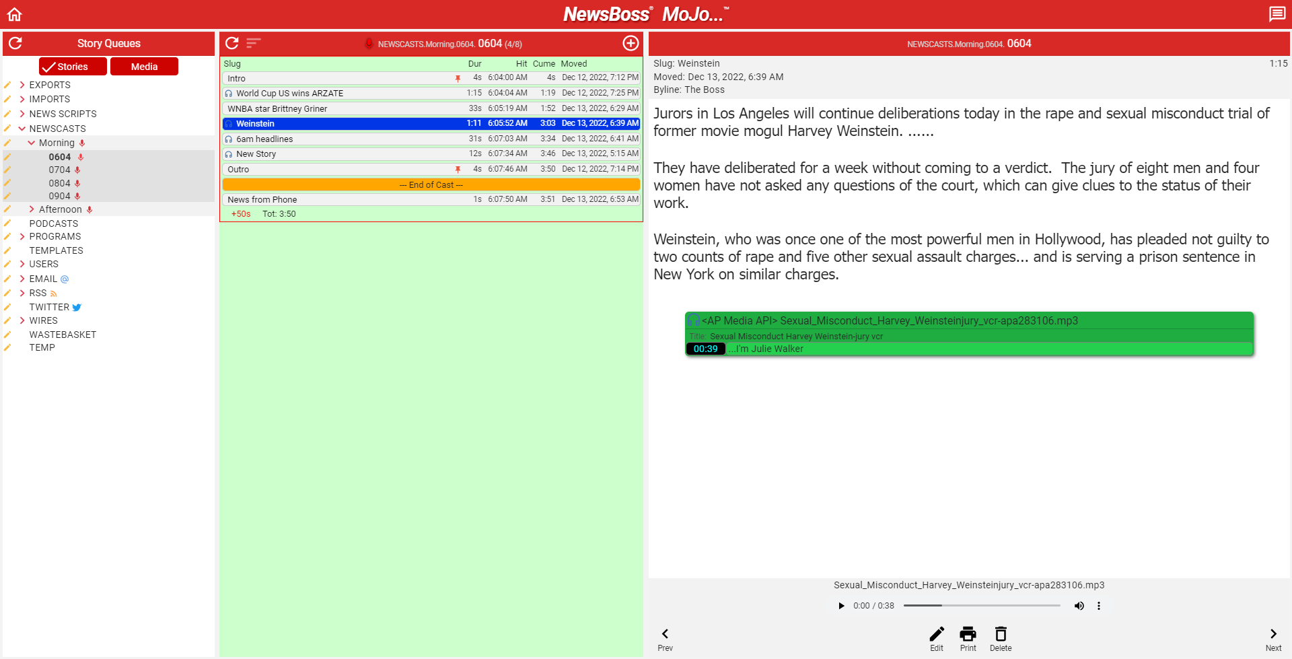The height and width of the screenshot is (659, 1292).
Task: Select the News from Phone row
Action: tap(431, 199)
